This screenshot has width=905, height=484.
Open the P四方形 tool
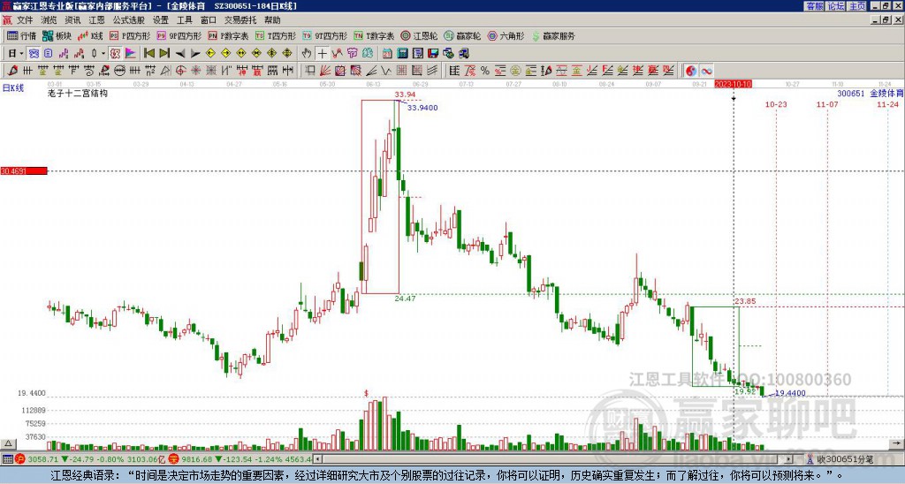[130, 35]
